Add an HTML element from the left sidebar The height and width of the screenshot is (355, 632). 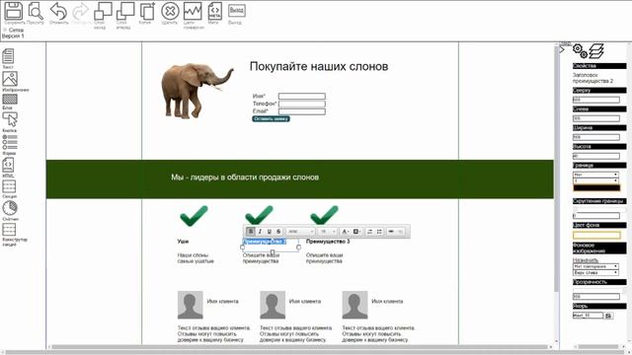coord(8,165)
